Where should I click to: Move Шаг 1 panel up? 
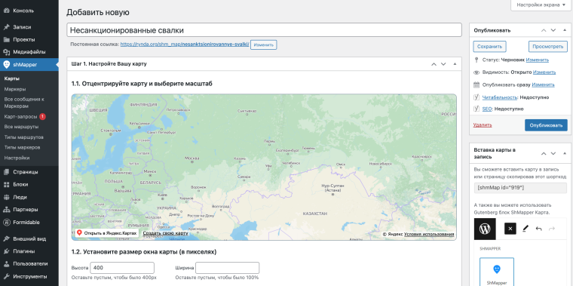(434, 64)
